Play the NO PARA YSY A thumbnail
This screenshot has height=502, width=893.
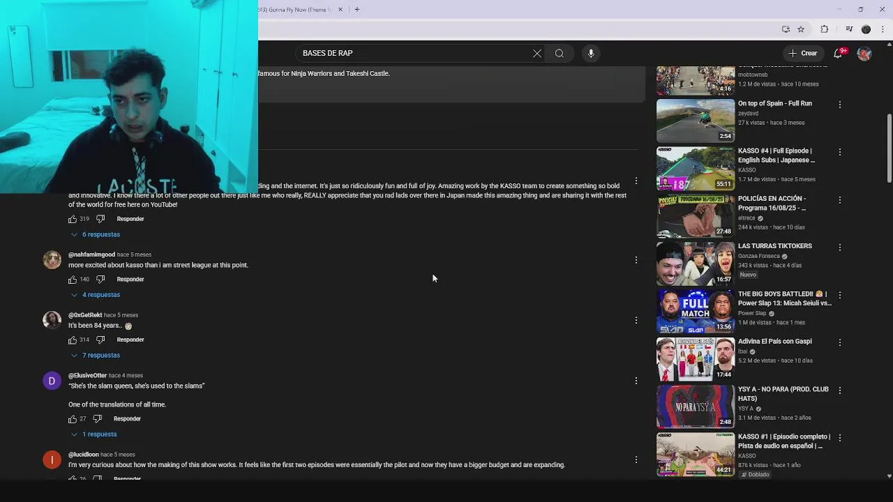point(696,406)
